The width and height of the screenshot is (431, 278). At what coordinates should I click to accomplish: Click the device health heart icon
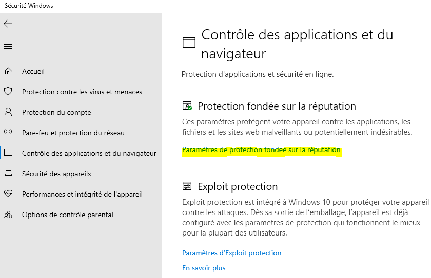tap(8, 194)
